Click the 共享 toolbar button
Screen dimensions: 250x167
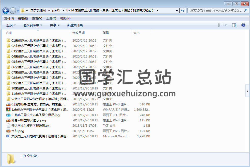55,25
